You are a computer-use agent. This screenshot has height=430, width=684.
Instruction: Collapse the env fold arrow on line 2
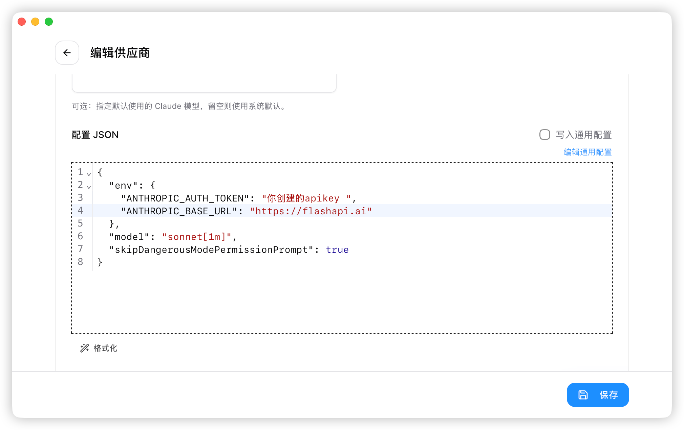[x=89, y=187]
